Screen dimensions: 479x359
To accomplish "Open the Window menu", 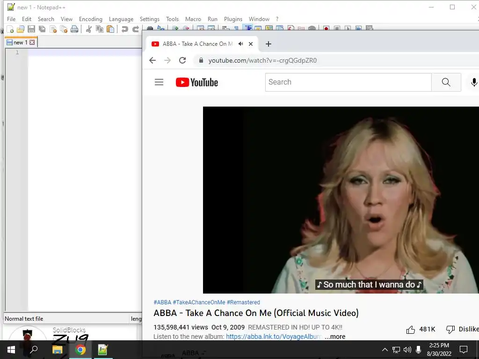I will [x=259, y=19].
